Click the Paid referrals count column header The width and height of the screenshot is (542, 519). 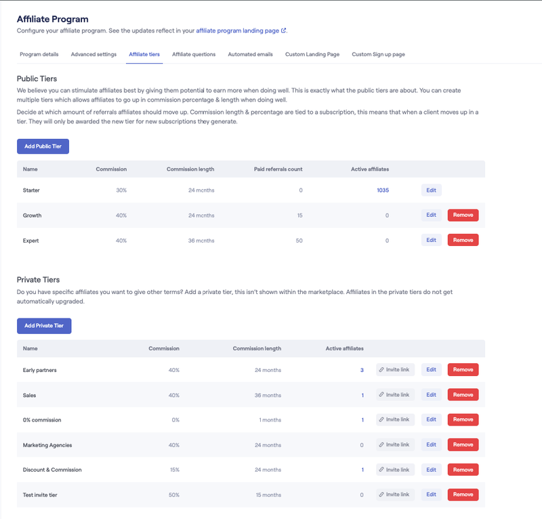278,169
